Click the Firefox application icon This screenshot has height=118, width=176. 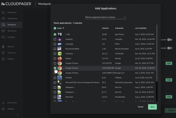tap(59, 58)
